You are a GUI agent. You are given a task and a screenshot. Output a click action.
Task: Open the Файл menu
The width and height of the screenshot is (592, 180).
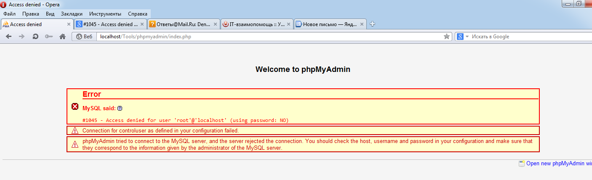click(x=9, y=14)
